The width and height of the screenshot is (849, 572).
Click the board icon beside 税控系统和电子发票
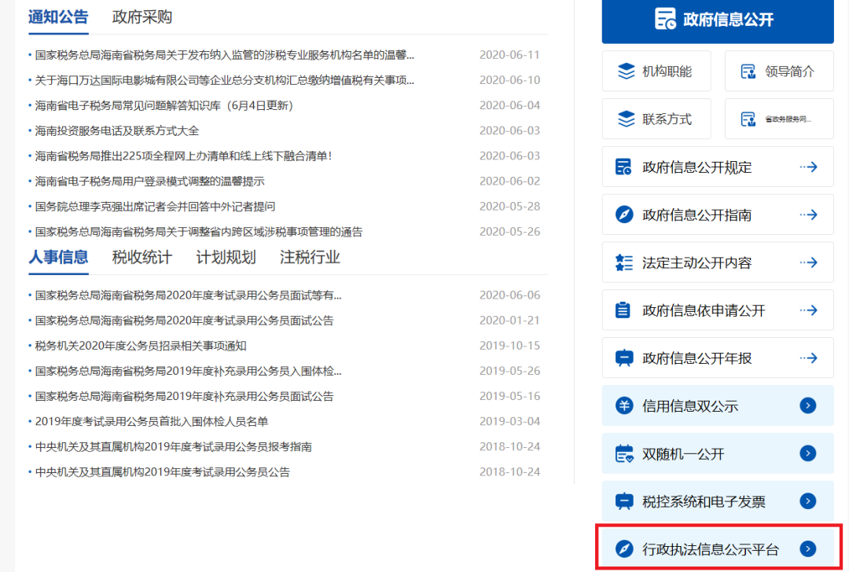[x=624, y=501]
